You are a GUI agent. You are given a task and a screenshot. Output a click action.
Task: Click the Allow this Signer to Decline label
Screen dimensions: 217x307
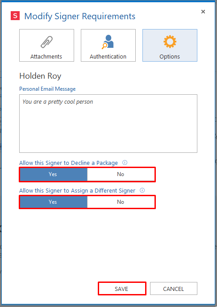(x=68, y=163)
